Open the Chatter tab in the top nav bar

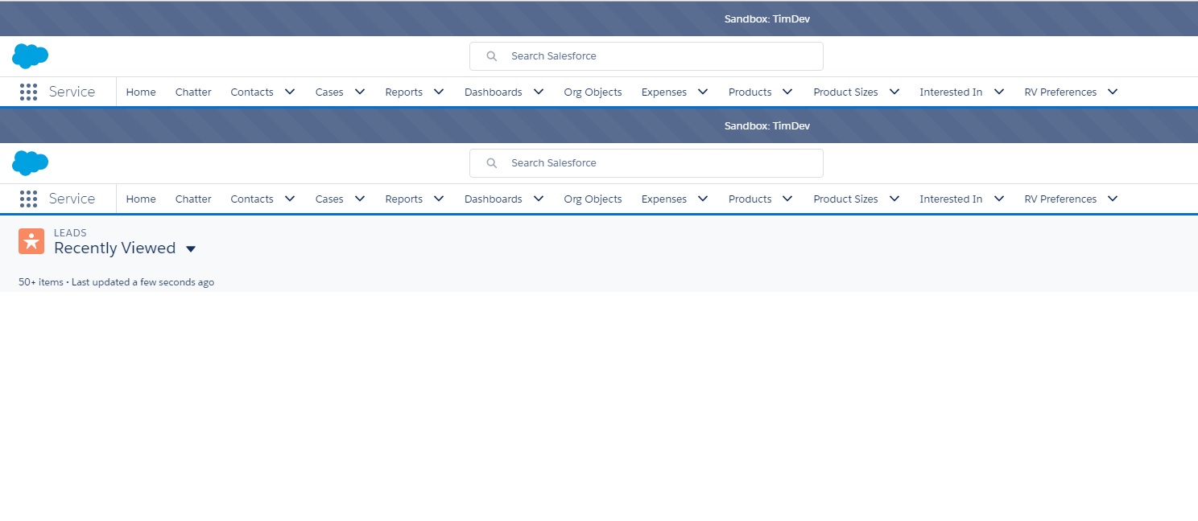pyautogui.click(x=193, y=92)
